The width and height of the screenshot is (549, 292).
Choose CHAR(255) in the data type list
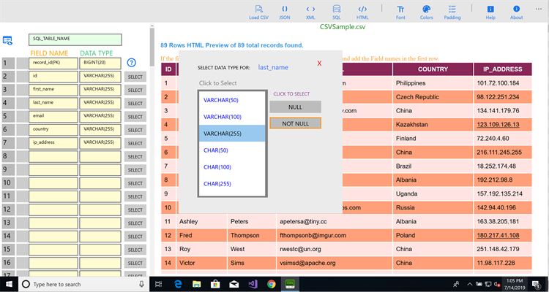coord(232,184)
